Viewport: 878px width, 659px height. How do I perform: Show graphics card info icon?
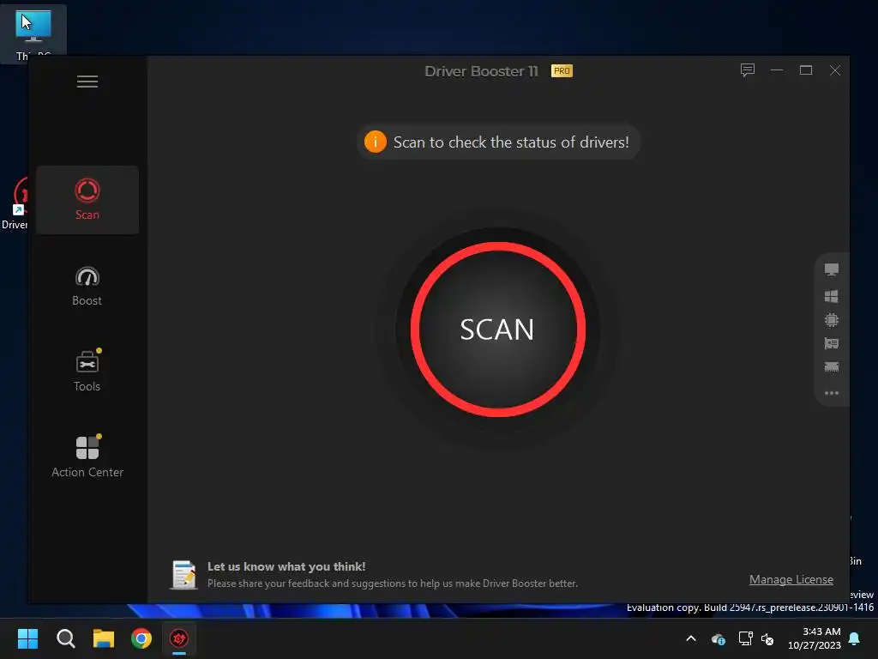[x=832, y=343]
